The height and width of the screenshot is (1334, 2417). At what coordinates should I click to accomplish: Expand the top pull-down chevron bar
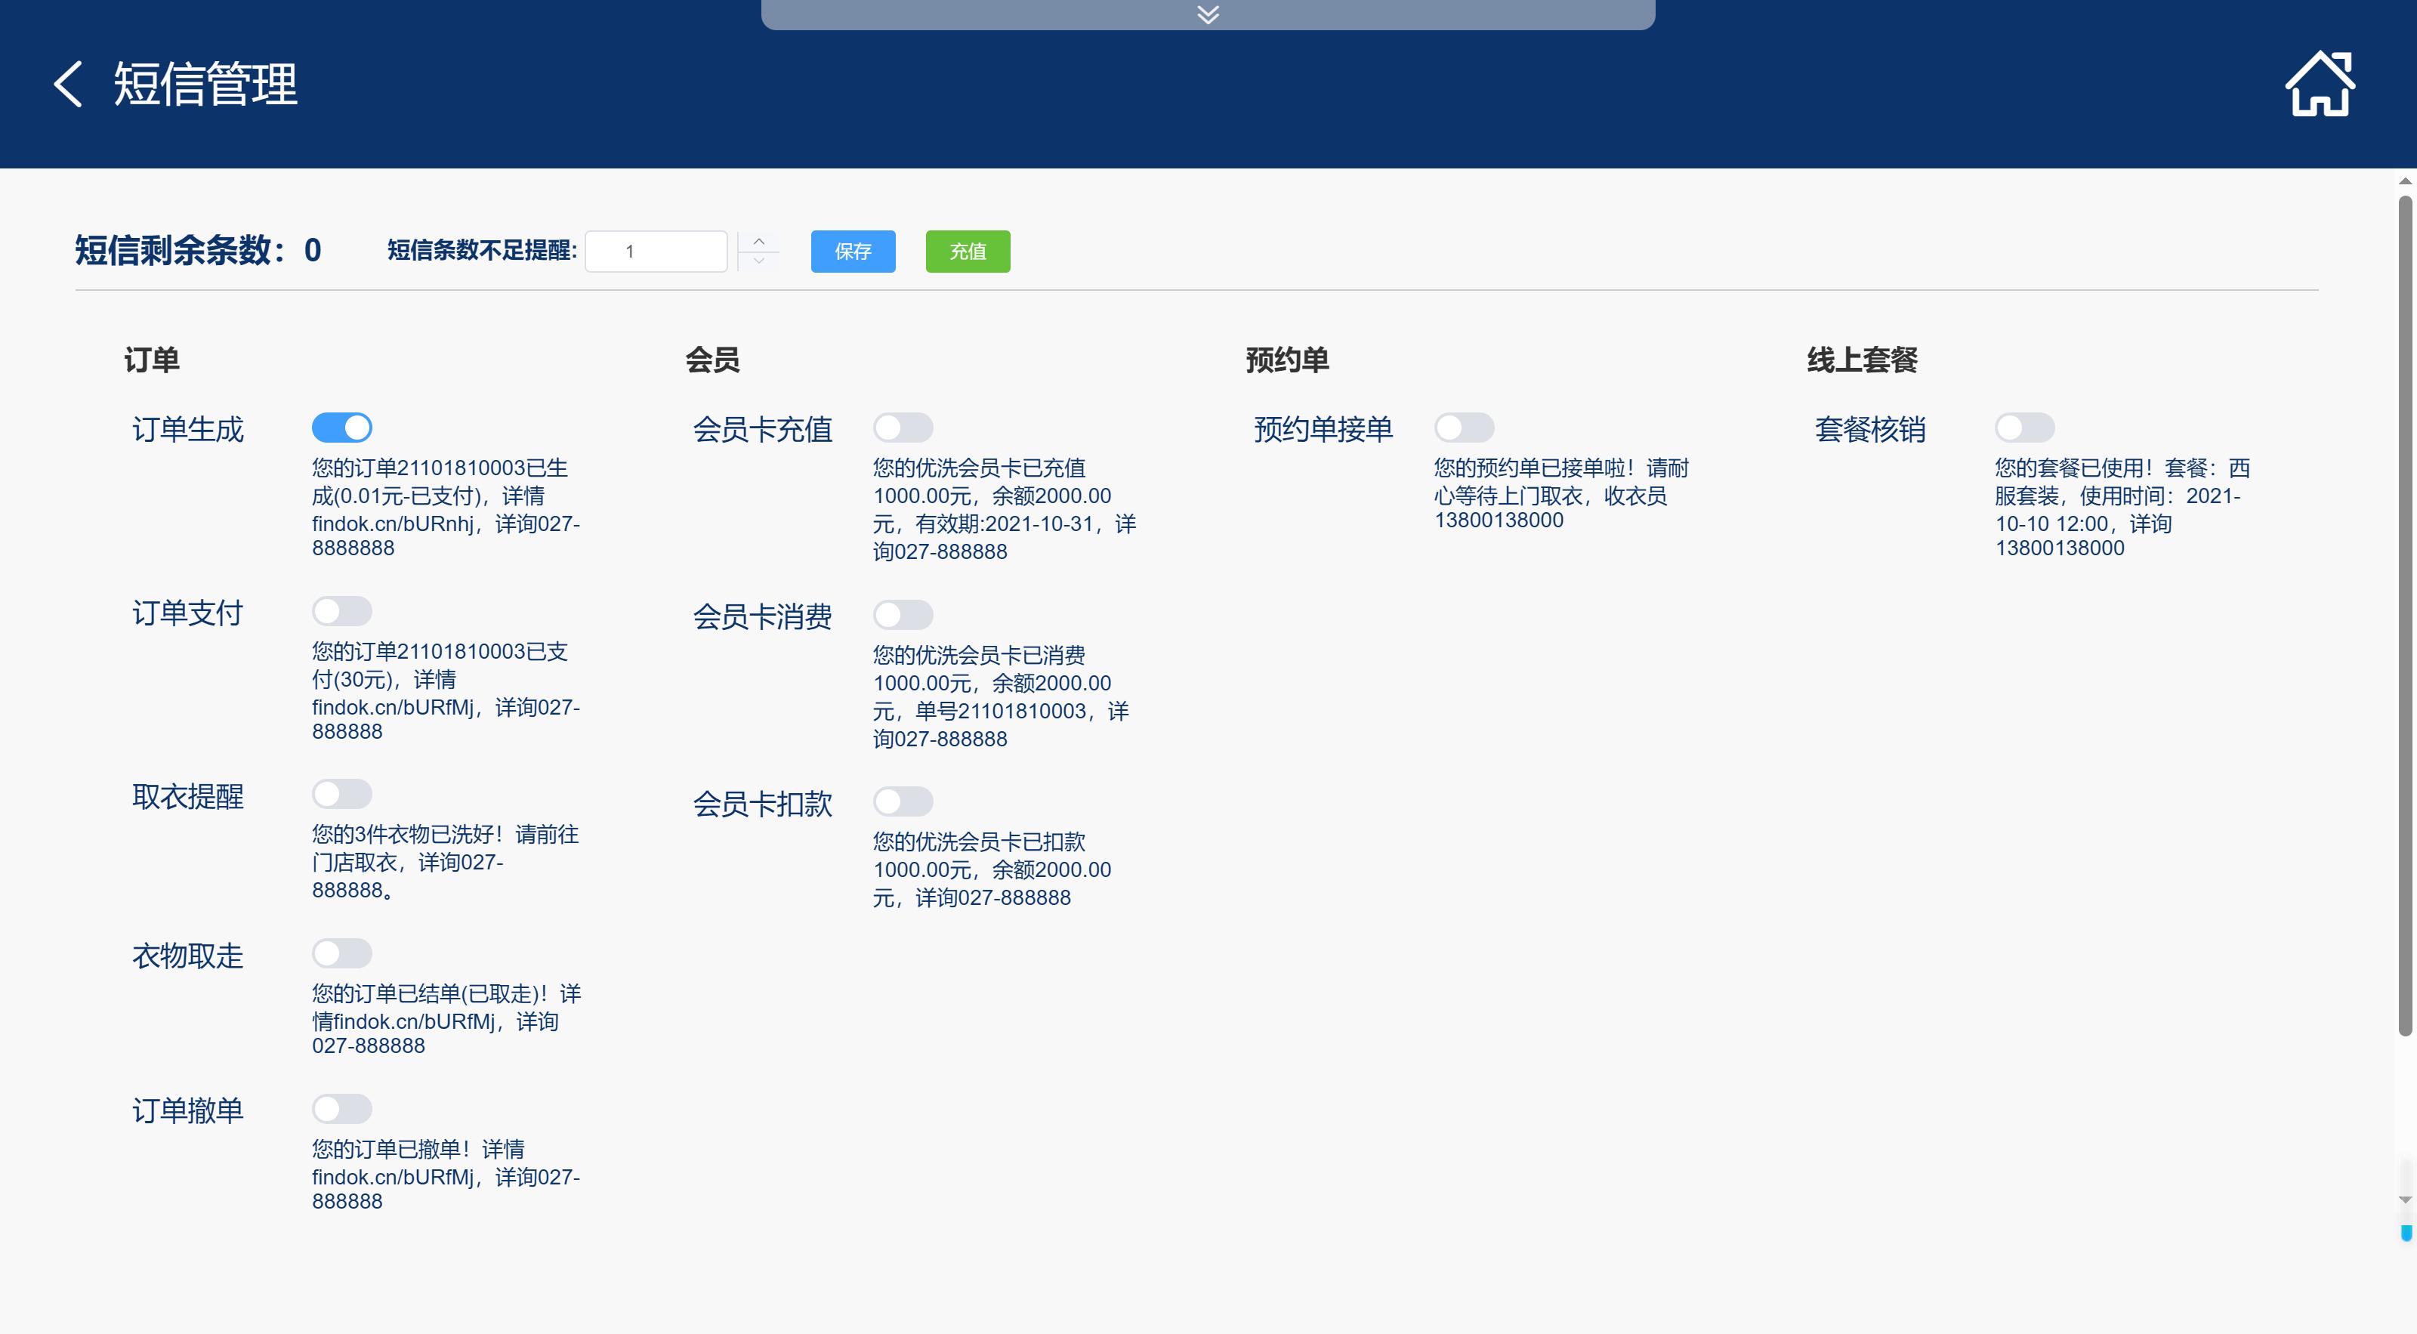point(1208,14)
